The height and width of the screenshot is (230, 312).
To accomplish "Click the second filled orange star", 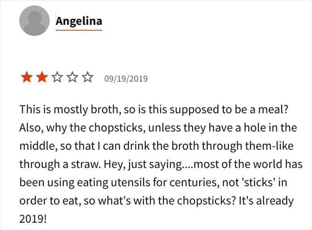I will pyautogui.click(x=42, y=78).
